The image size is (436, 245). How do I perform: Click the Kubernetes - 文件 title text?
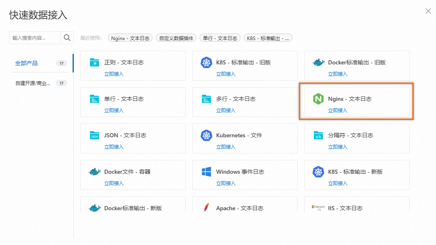click(x=239, y=135)
